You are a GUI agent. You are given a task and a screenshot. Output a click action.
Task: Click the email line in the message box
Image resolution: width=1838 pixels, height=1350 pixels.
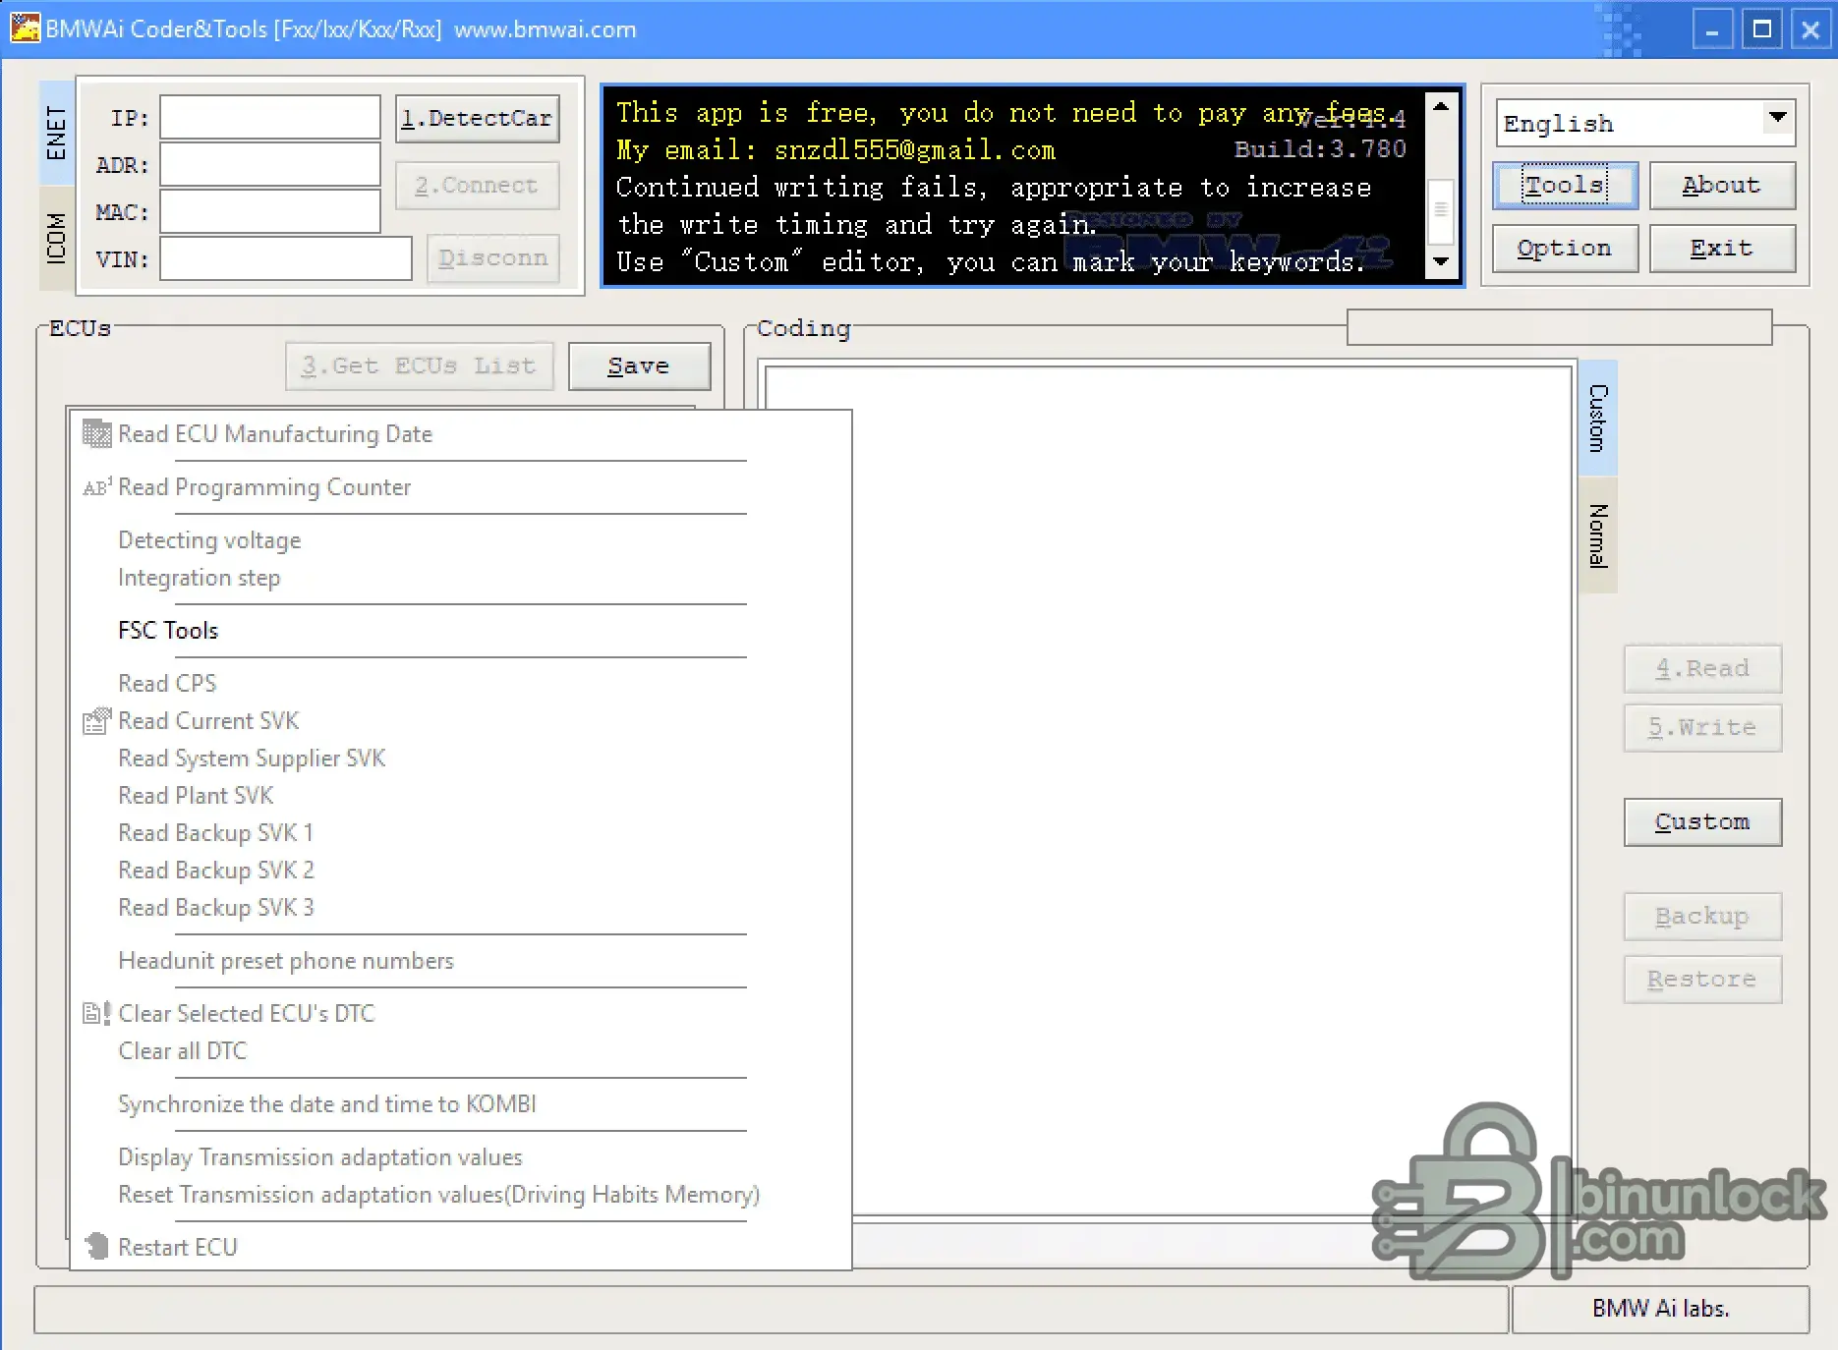tap(835, 150)
